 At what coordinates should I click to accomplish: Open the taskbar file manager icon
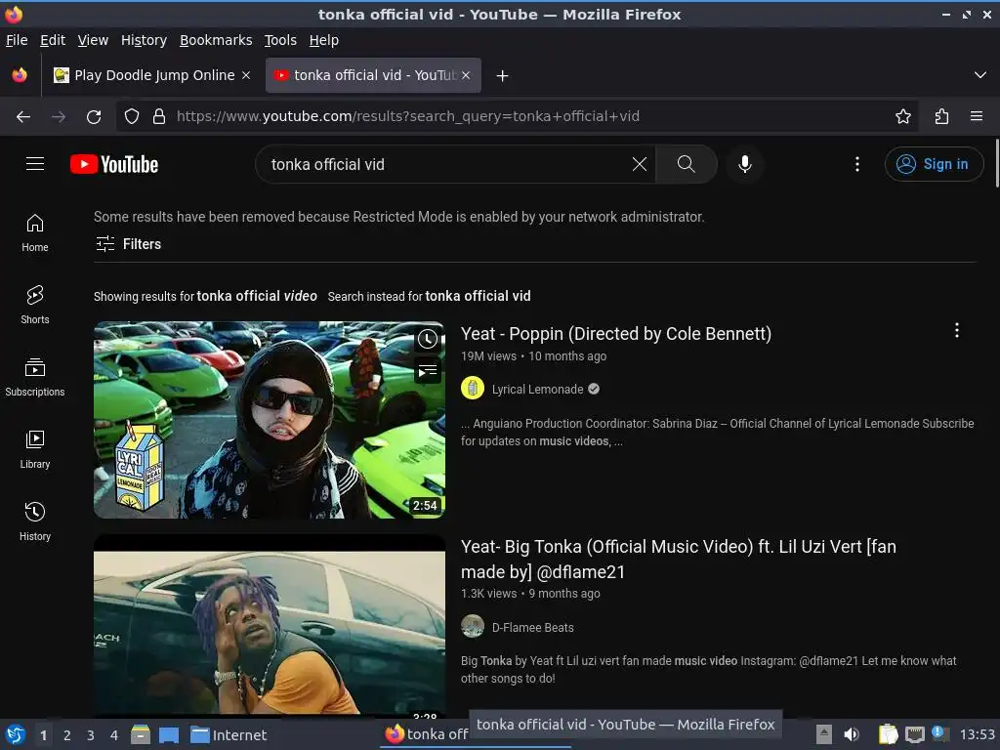pos(141,735)
